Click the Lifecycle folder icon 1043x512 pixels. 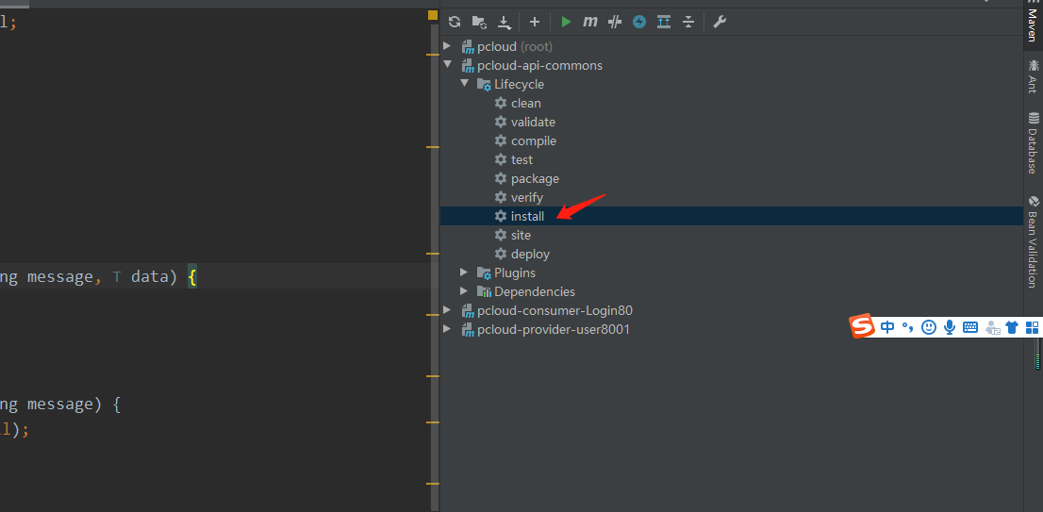[484, 85]
